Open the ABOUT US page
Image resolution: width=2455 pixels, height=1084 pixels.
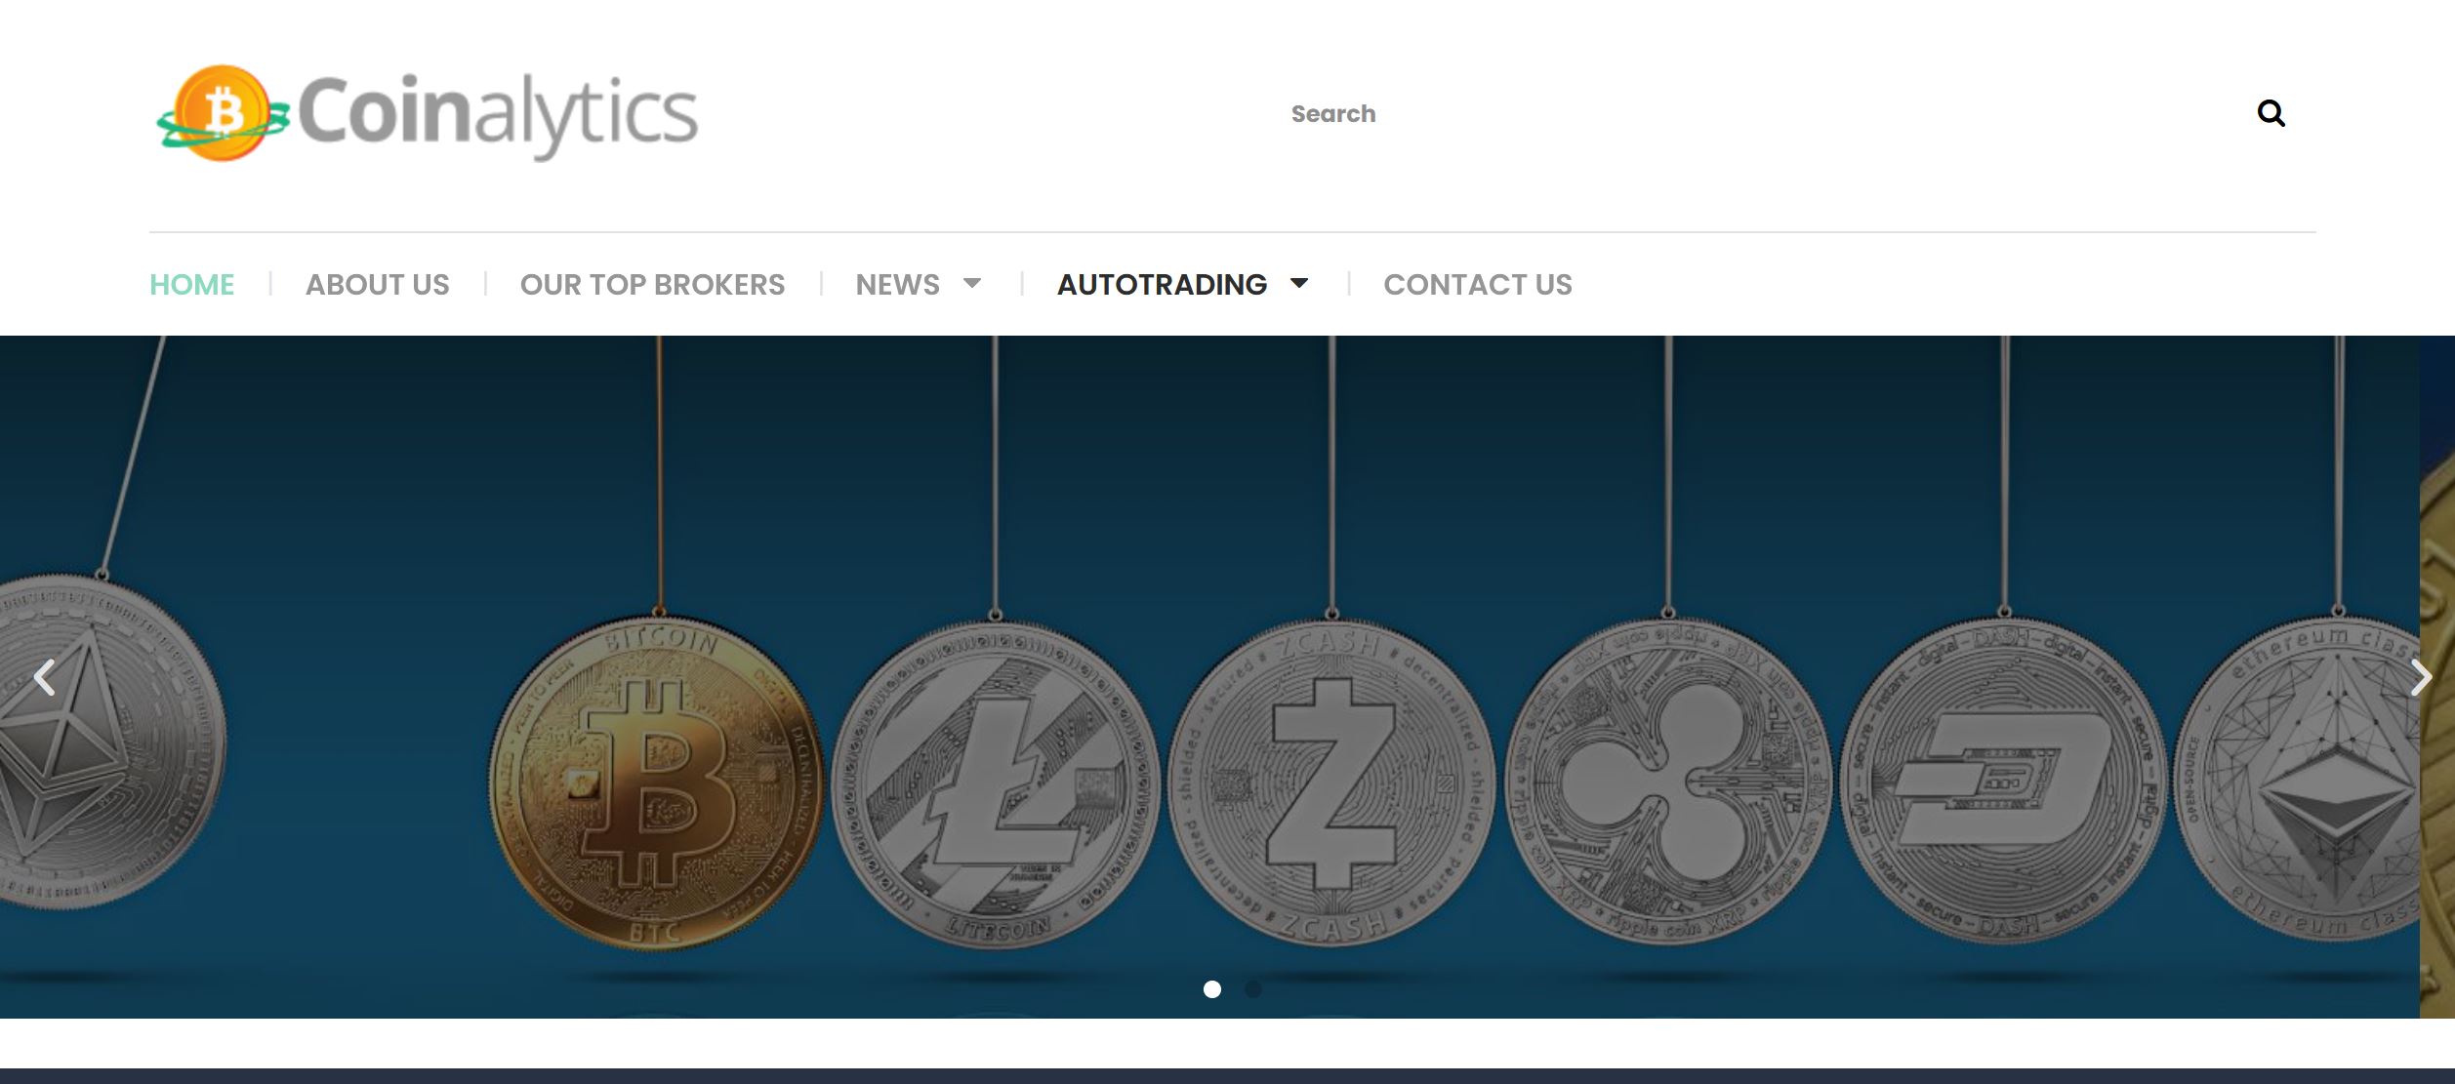click(377, 284)
